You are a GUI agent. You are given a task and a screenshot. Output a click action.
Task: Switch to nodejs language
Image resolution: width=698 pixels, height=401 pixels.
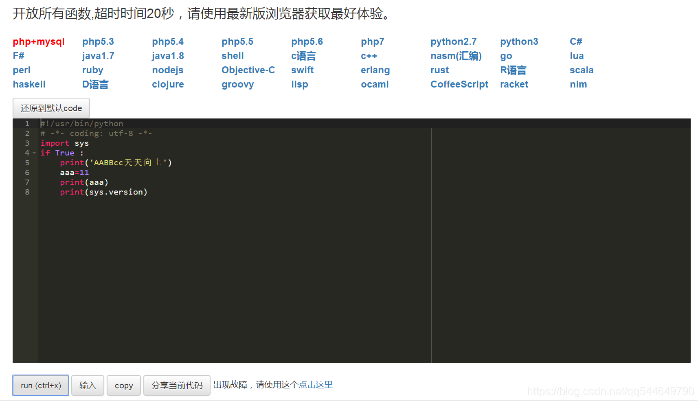point(168,70)
